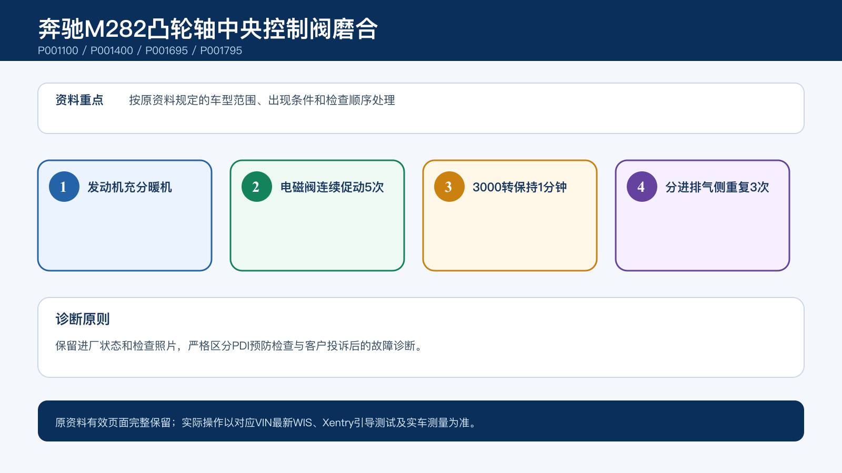
Task: Click the green step 2 number badge
Action: click(x=257, y=187)
